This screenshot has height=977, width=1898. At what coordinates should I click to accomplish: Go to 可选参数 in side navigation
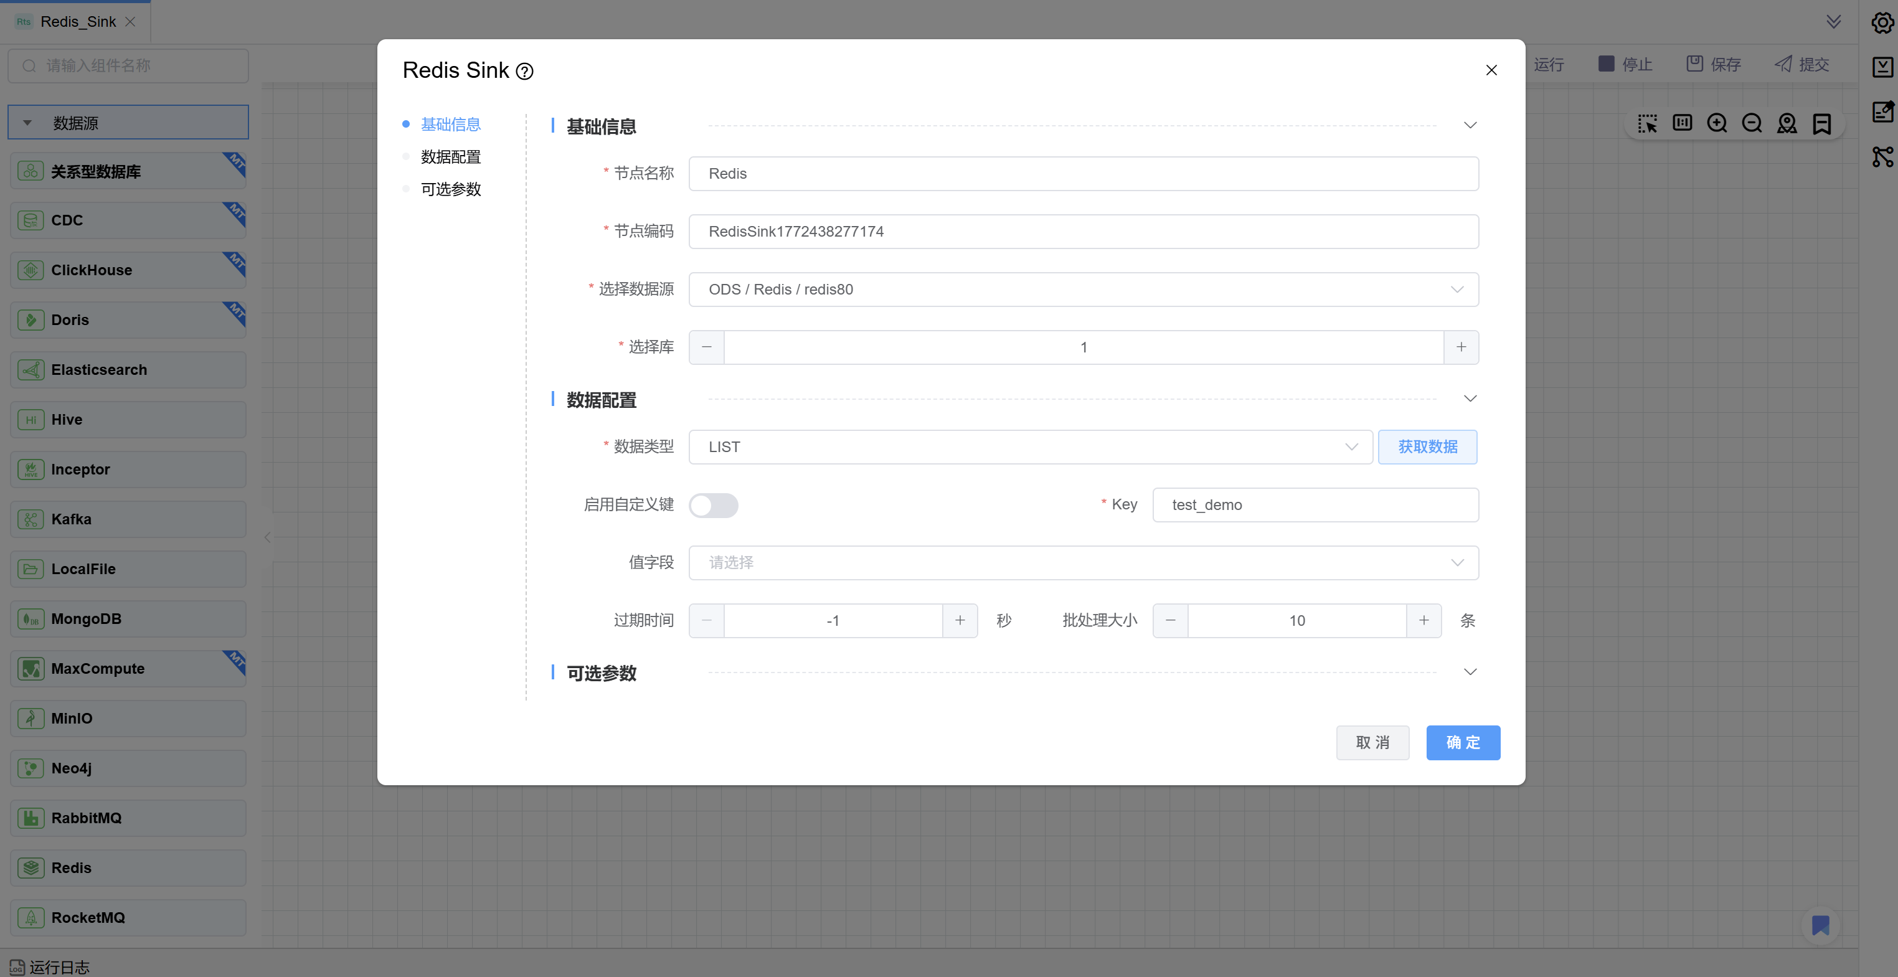tap(450, 189)
